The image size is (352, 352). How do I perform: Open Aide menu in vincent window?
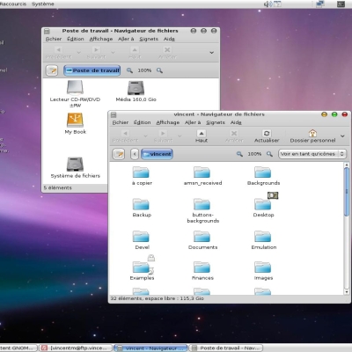pyautogui.click(x=236, y=122)
